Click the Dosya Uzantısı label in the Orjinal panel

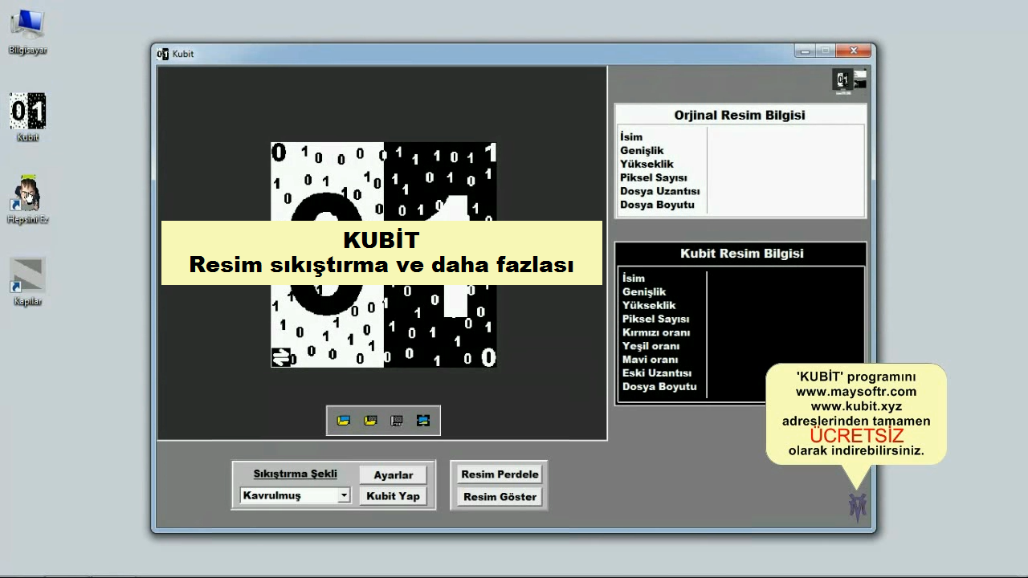tap(660, 191)
